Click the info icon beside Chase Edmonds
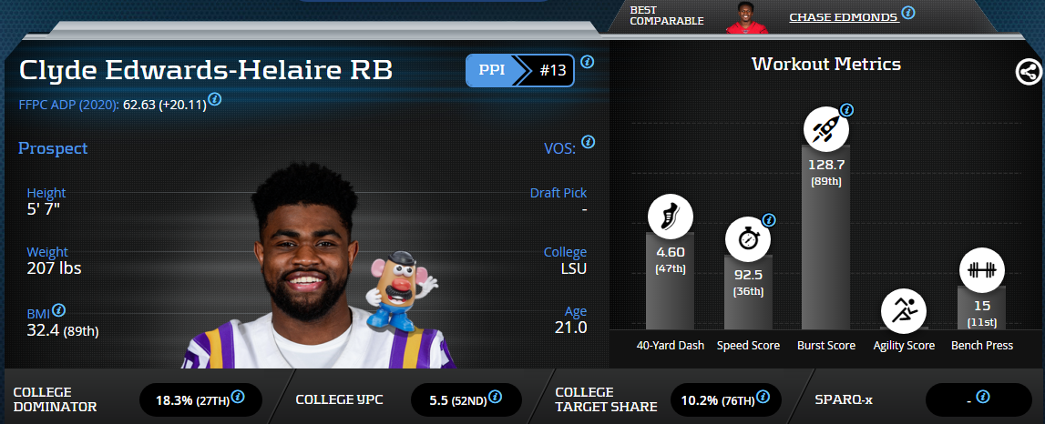The width and height of the screenshot is (1045, 424). tap(907, 13)
